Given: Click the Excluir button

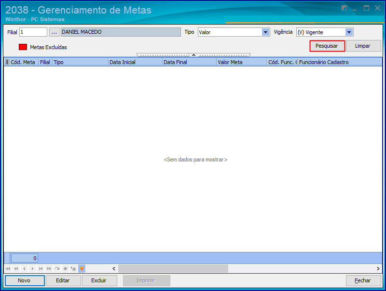Looking at the screenshot, I should pyautogui.click(x=99, y=281).
